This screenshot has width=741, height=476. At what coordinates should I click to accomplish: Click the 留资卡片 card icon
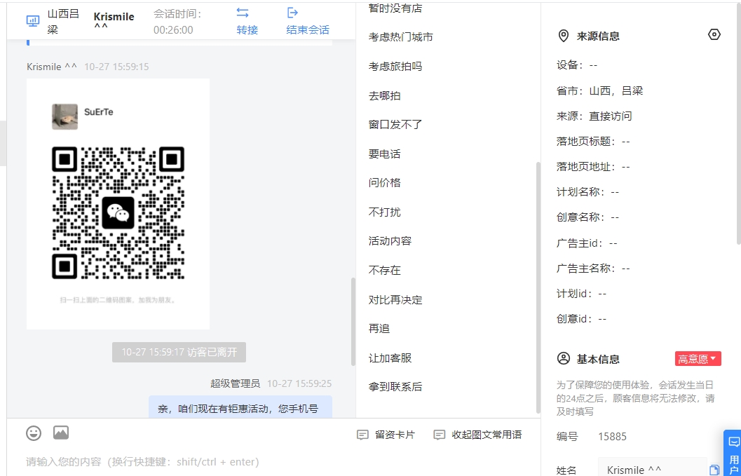point(362,435)
